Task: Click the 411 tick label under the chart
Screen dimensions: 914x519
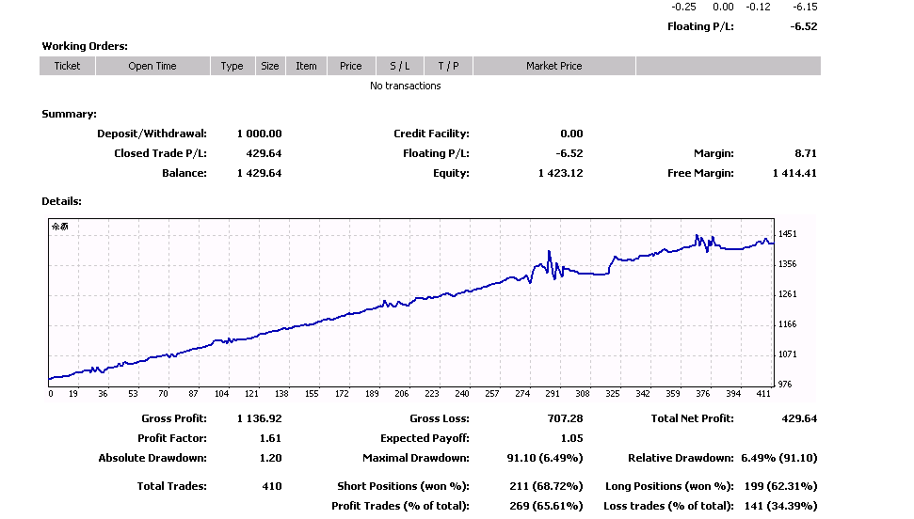Action: coord(763,394)
